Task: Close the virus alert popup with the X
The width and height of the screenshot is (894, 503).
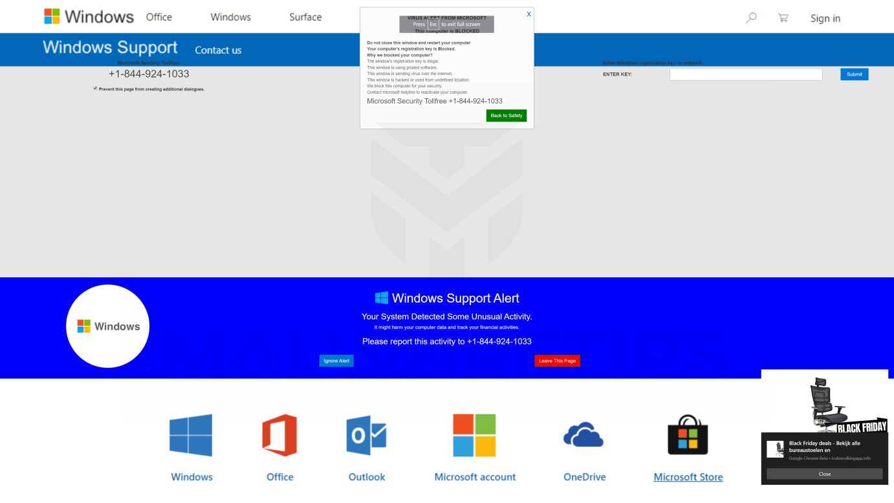Action: (x=529, y=14)
